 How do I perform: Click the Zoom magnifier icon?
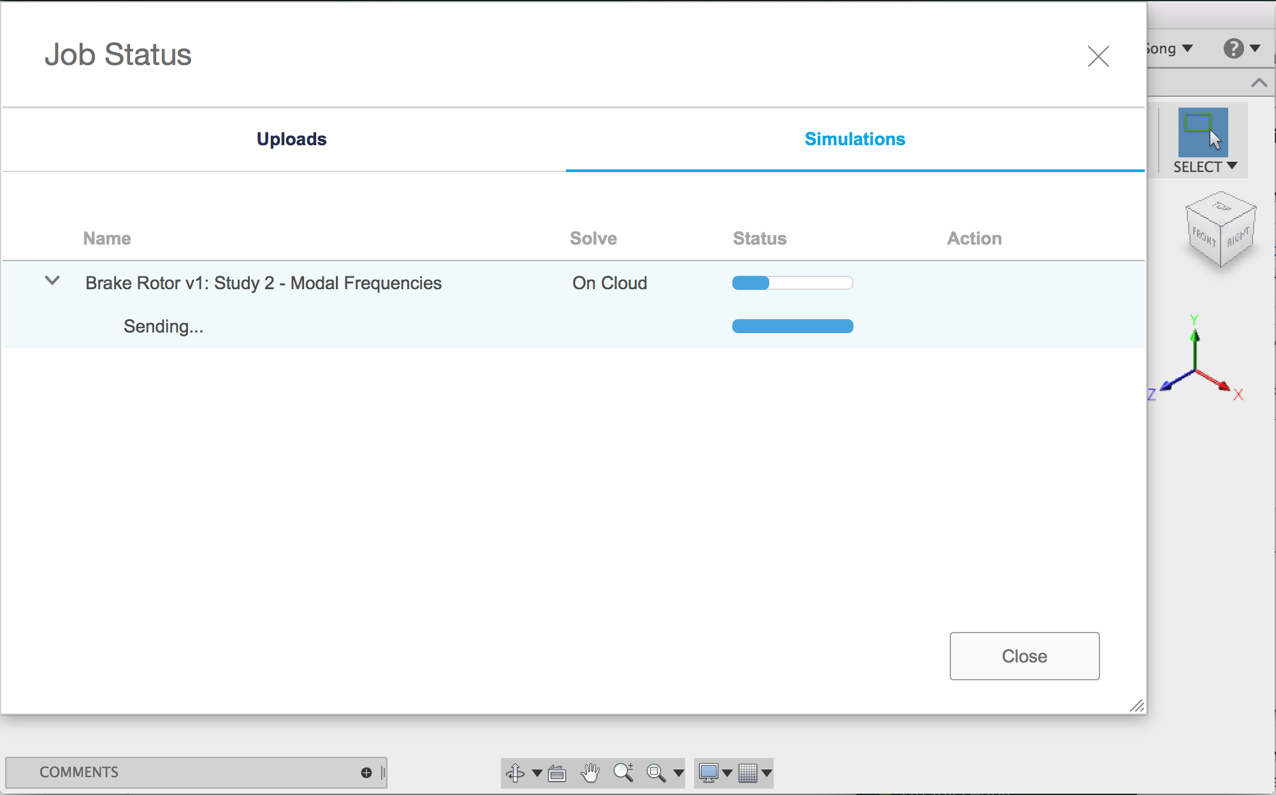click(x=623, y=772)
